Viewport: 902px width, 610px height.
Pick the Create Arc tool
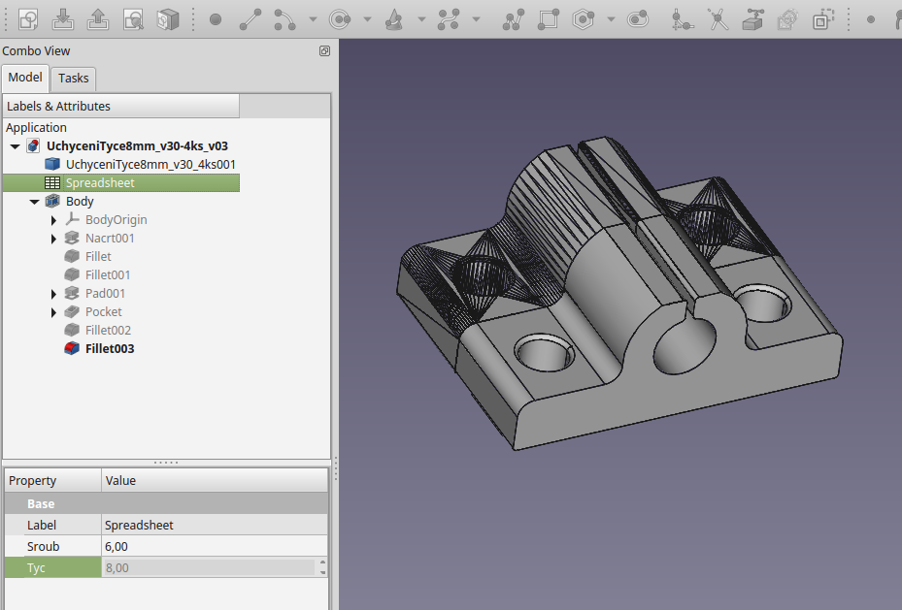tap(284, 18)
